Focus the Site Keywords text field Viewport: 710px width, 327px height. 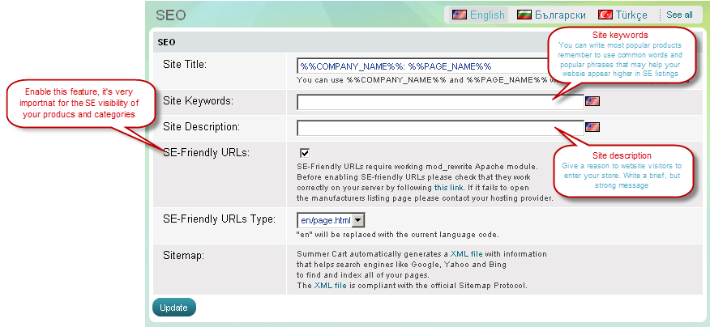click(440, 101)
